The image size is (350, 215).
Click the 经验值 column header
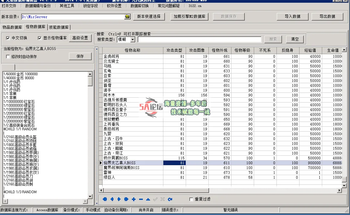coord(310,50)
